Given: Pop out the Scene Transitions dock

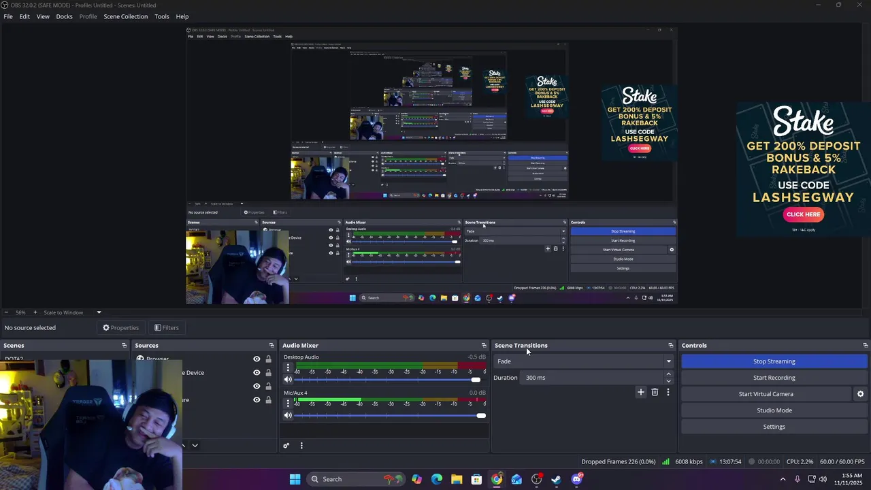Looking at the screenshot, I should point(670,345).
